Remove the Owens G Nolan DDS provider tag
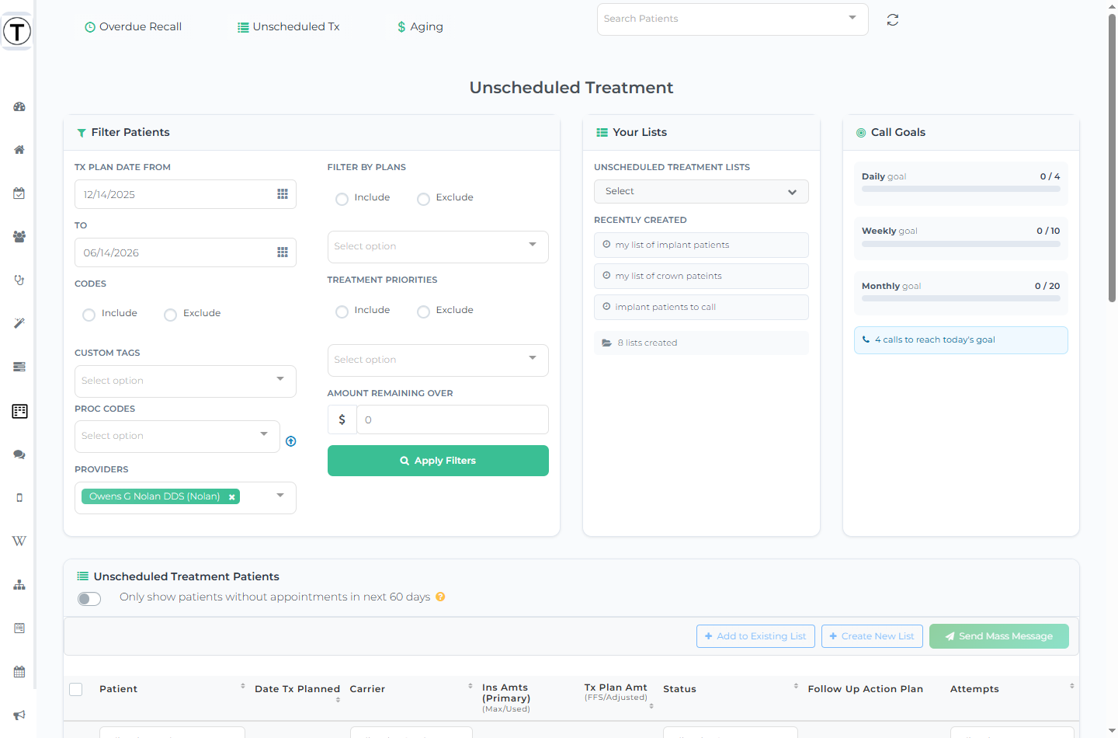The width and height of the screenshot is (1118, 738). pyautogui.click(x=231, y=497)
